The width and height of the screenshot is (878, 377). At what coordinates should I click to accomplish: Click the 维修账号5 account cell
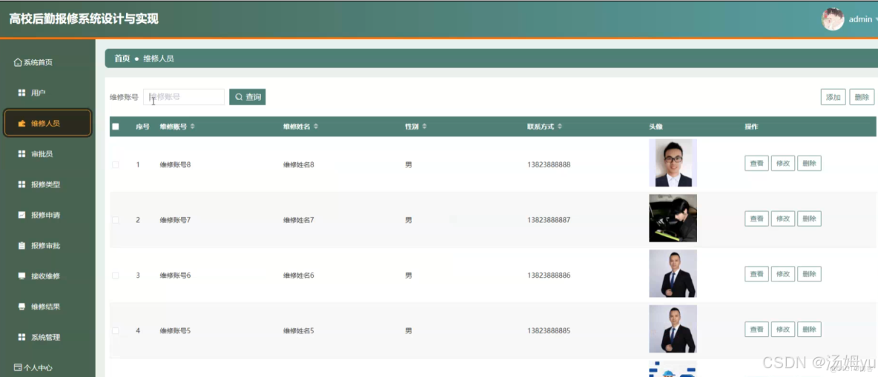(x=175, y=330)
